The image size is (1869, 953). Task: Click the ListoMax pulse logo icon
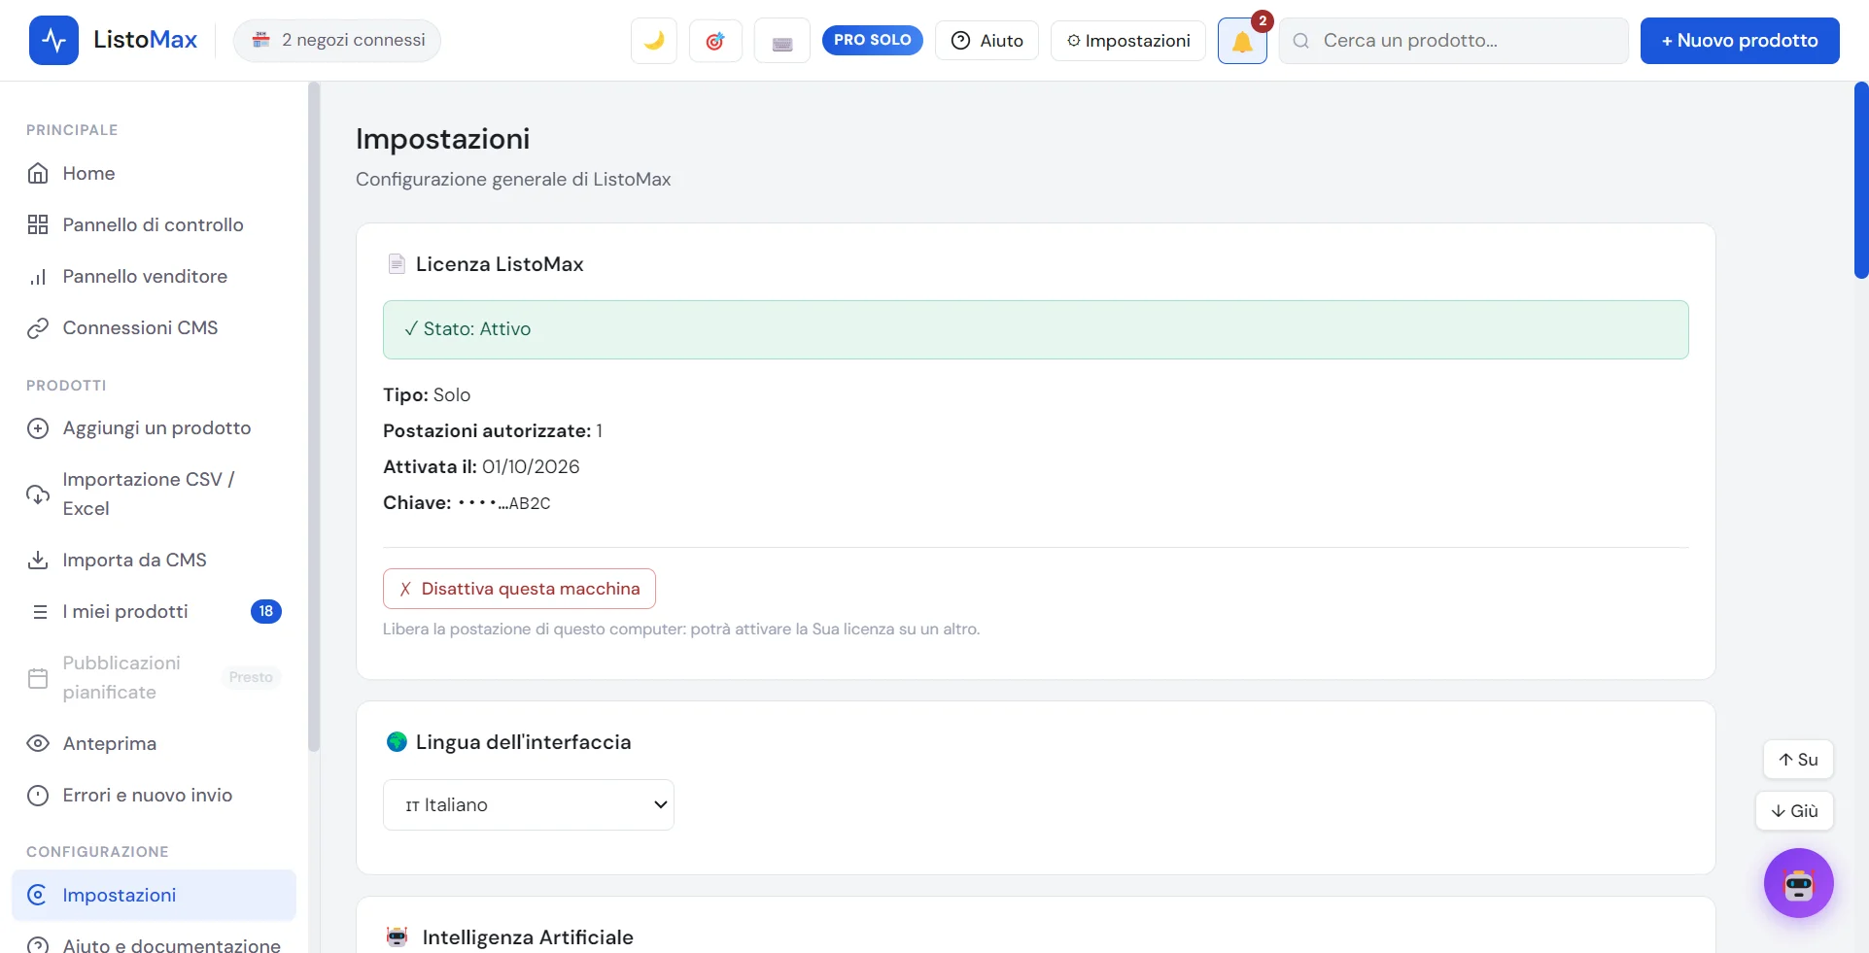[53, 40]
